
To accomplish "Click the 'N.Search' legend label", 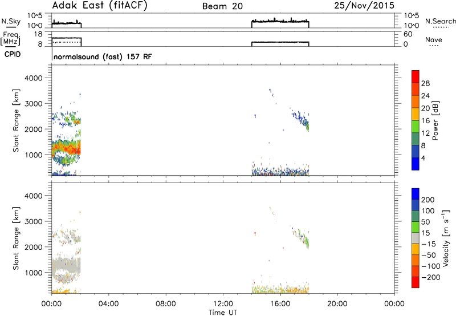I will (440, 21).
